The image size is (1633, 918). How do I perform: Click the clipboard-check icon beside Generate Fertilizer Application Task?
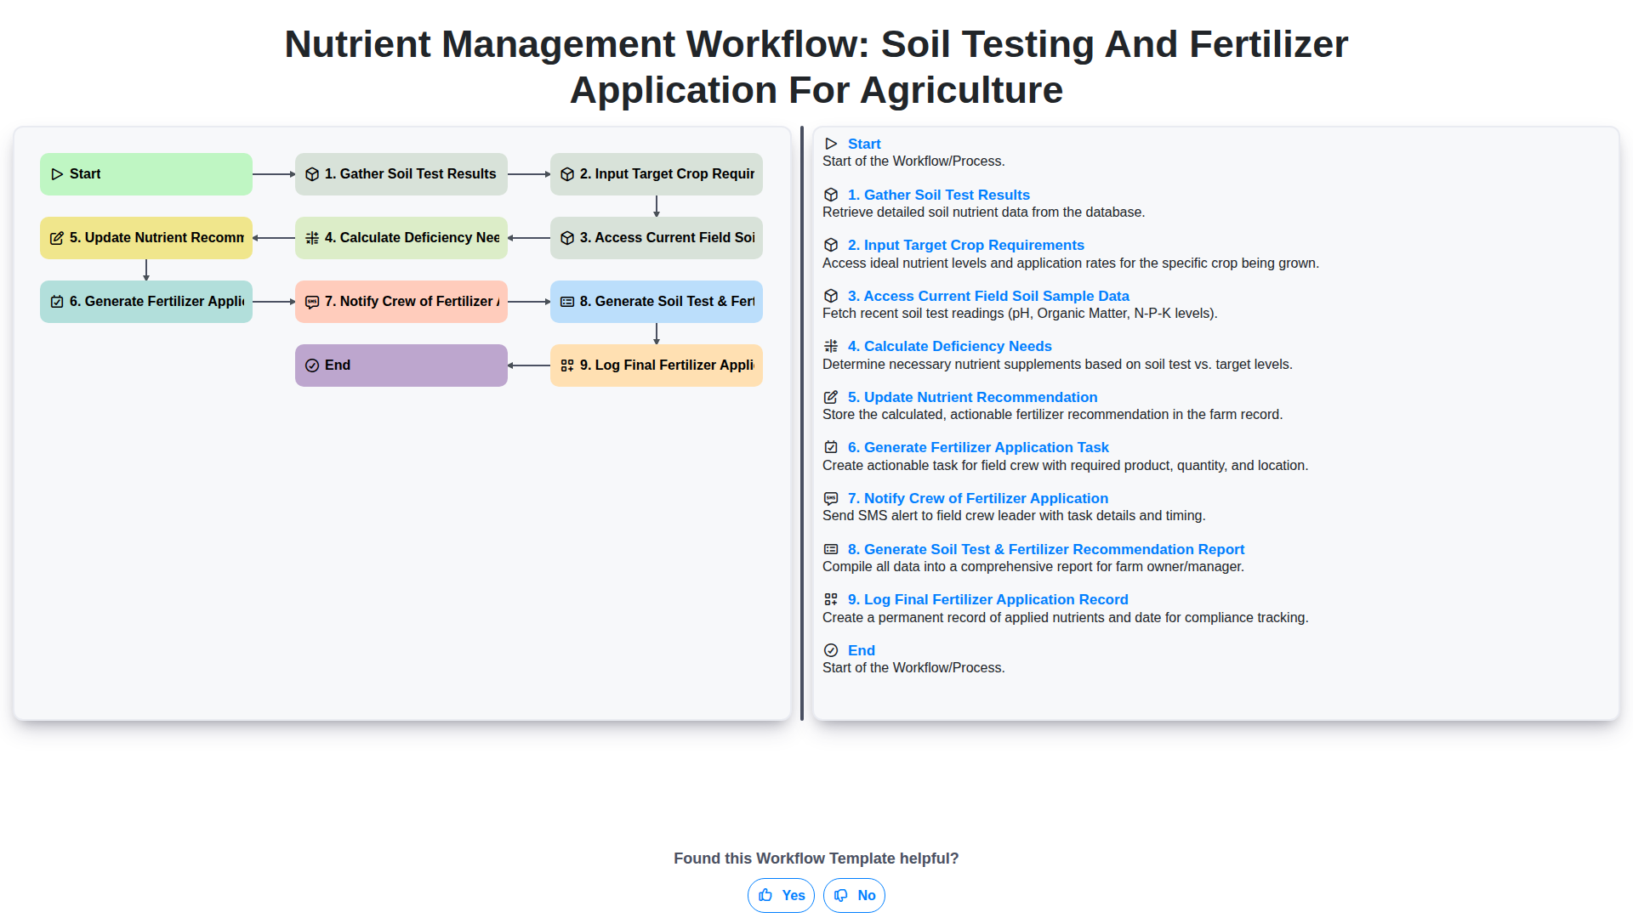(x=831, y=447)
